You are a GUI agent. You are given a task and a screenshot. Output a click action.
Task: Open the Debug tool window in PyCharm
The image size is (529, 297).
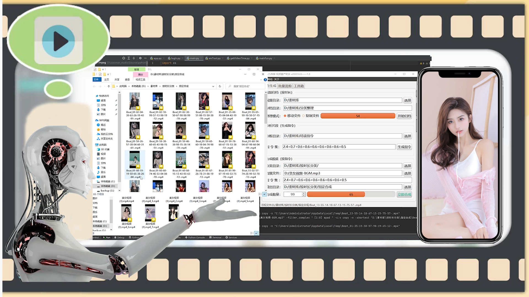119,237
